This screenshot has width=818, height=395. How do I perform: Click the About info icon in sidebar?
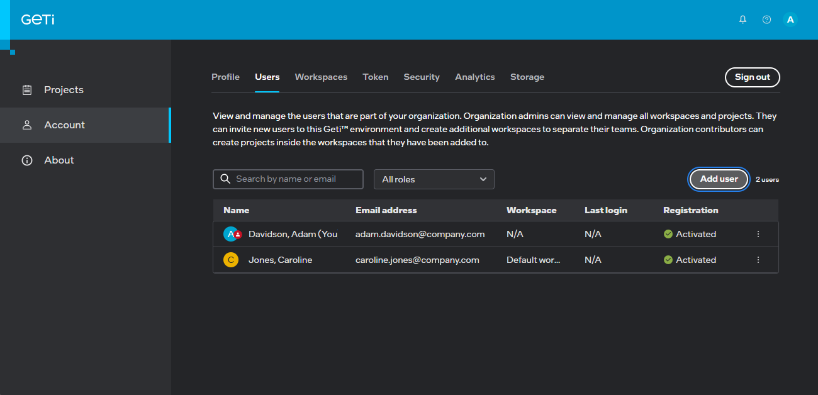point(27,160)
